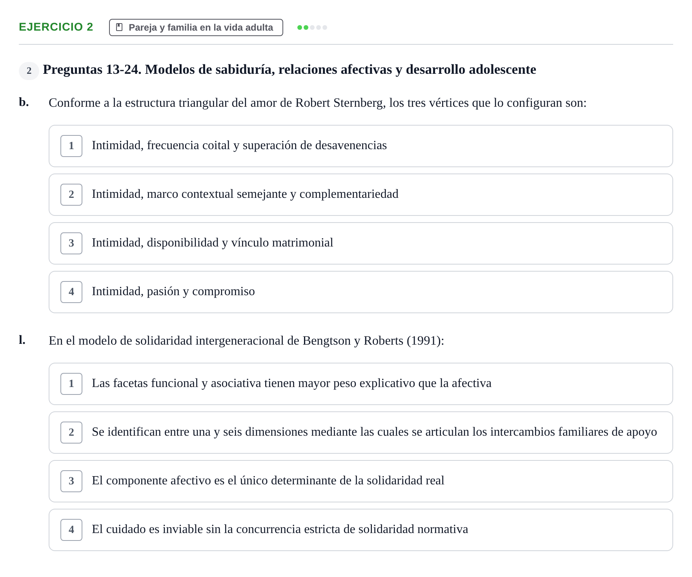This screenshot has height=577, width=692.
Task: Click the 'EJERCICIO 2' heading
Action: [56, 27]
